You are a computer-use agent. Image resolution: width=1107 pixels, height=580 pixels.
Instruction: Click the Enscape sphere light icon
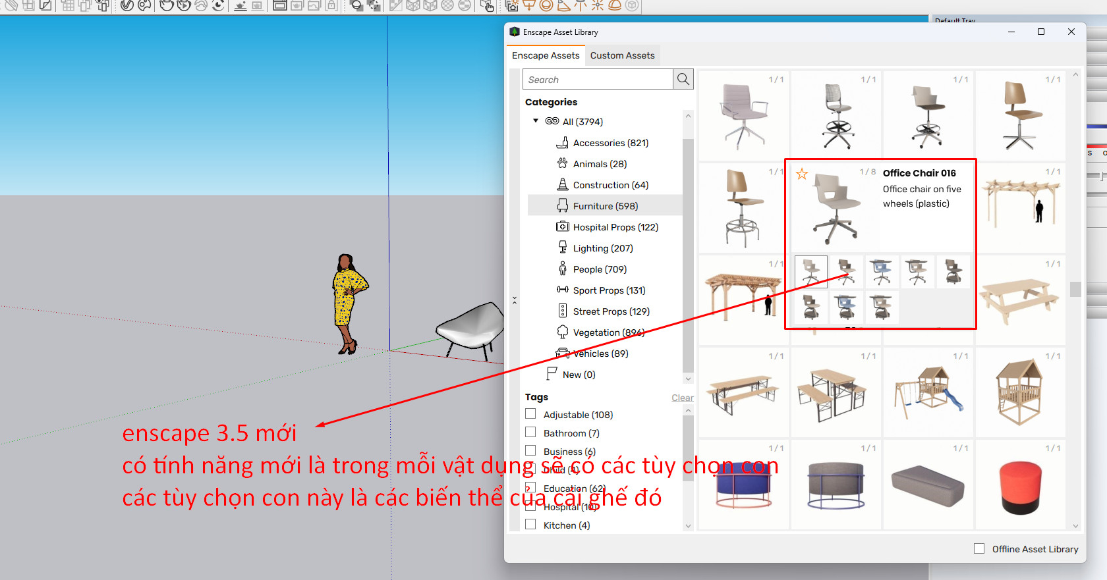coord(546,6)
